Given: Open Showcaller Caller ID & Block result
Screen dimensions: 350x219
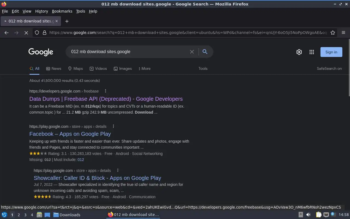Looking at the screenshot, I should click(x=97, y=178).
